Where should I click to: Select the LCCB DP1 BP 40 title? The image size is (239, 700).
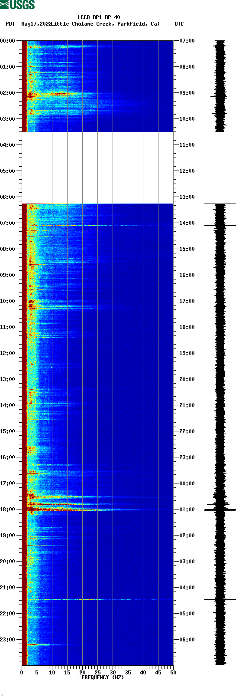tap(99, 17)
